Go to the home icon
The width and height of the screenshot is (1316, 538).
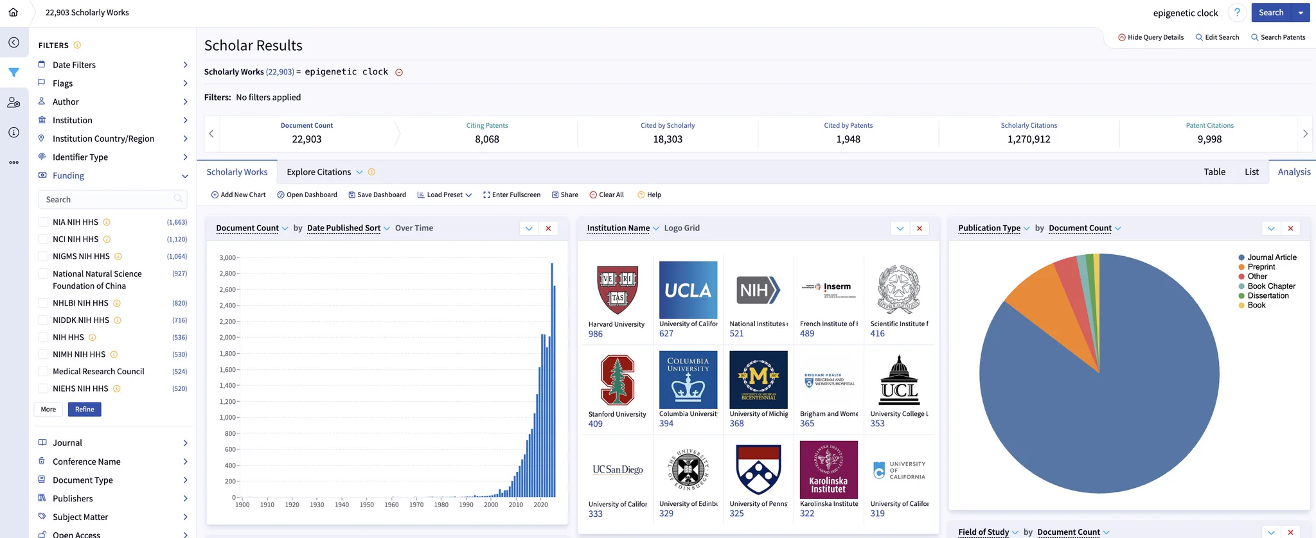tap(13, 12)
